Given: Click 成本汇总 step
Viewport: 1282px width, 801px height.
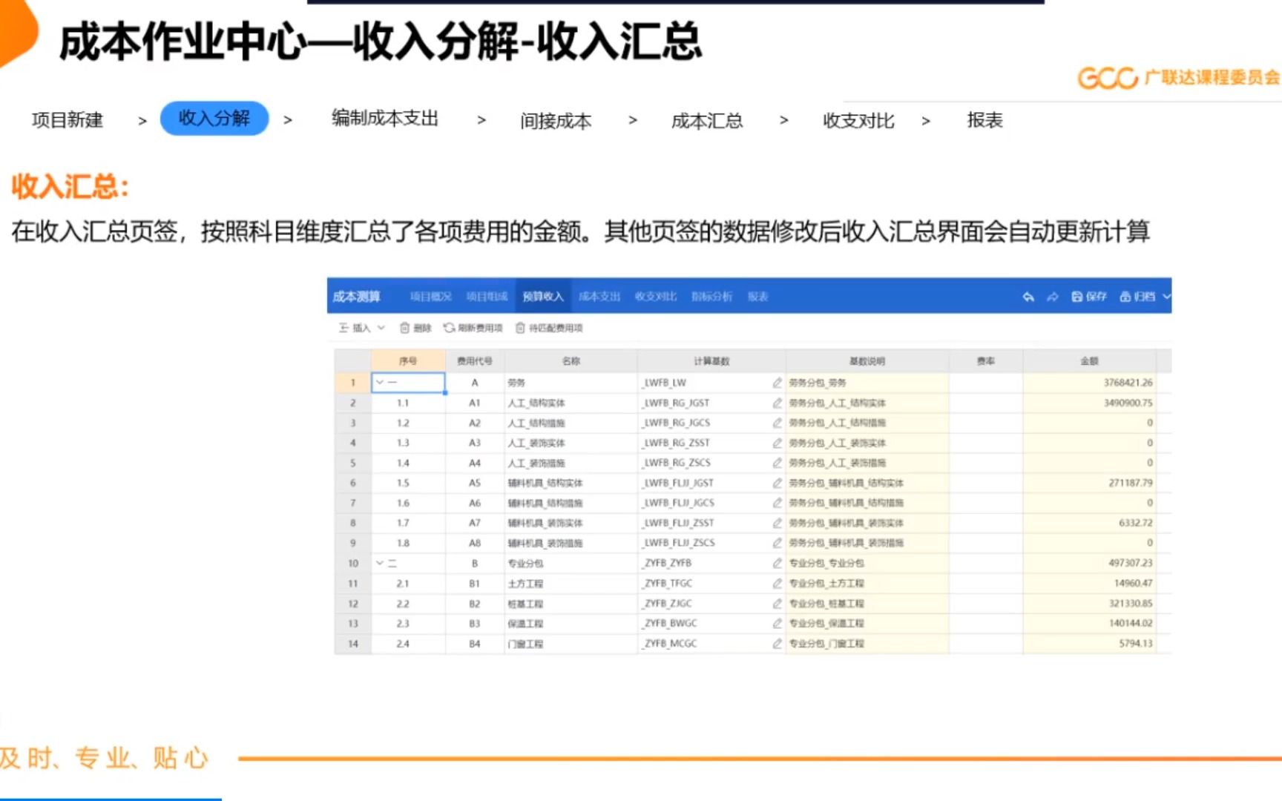Looking at the screenshot, I should click(707, 120).
